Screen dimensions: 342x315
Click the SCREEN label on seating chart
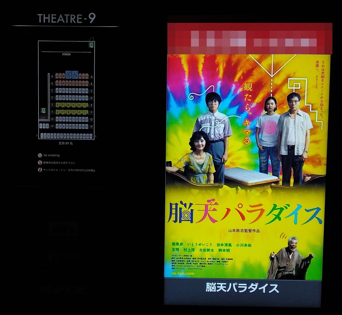point(66,54)
